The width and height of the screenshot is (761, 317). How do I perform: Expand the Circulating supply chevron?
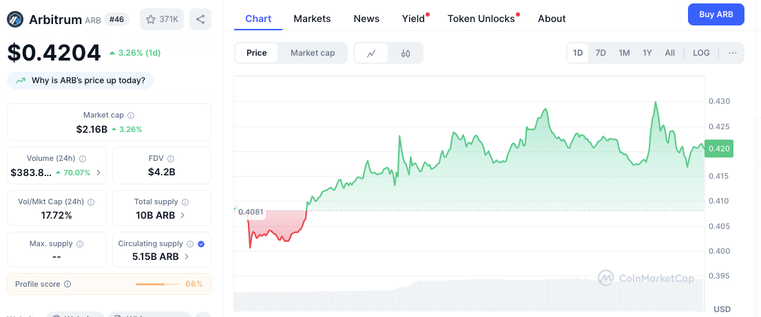click(187, 256)
